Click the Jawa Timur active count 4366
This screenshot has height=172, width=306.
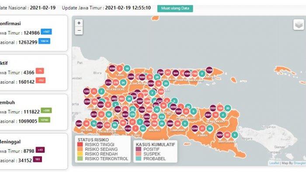pos(29,73)
